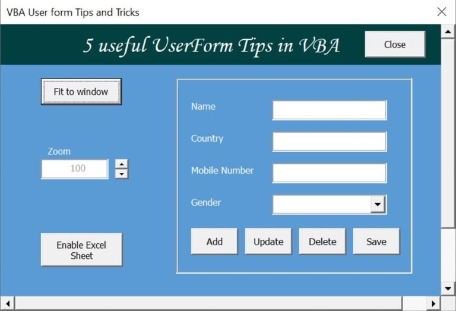Click the Gender label
The height and width of the screenshot is (311, 456).
pyautogui.click(x=206, y=202)
